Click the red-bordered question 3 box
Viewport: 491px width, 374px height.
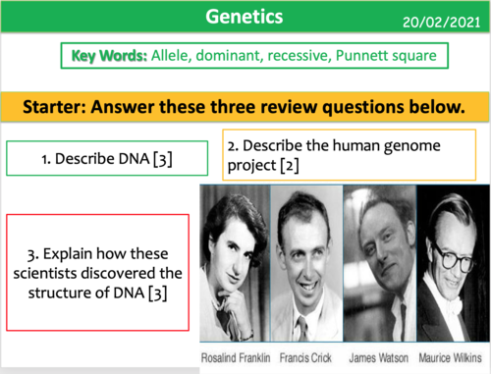97,273
